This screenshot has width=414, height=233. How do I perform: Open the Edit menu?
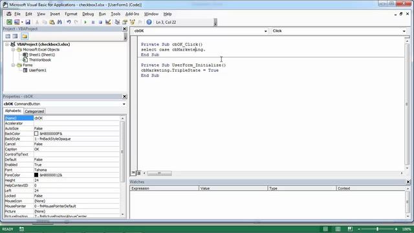coord(28,14)
